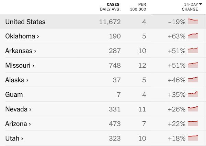Open the Nevada state link
206x146 pixels.
tap(19, 109)
